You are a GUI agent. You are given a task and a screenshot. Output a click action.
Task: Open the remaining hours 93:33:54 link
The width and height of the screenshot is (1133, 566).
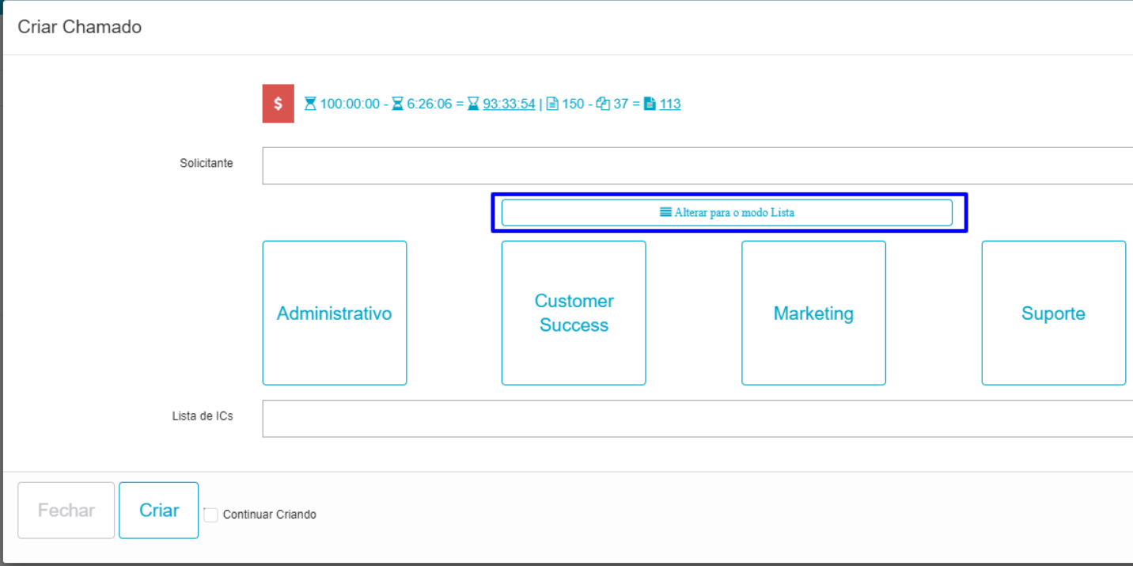pos(509,104)
